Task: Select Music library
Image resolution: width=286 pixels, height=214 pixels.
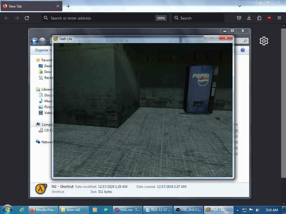Action: tap(45, 101)
